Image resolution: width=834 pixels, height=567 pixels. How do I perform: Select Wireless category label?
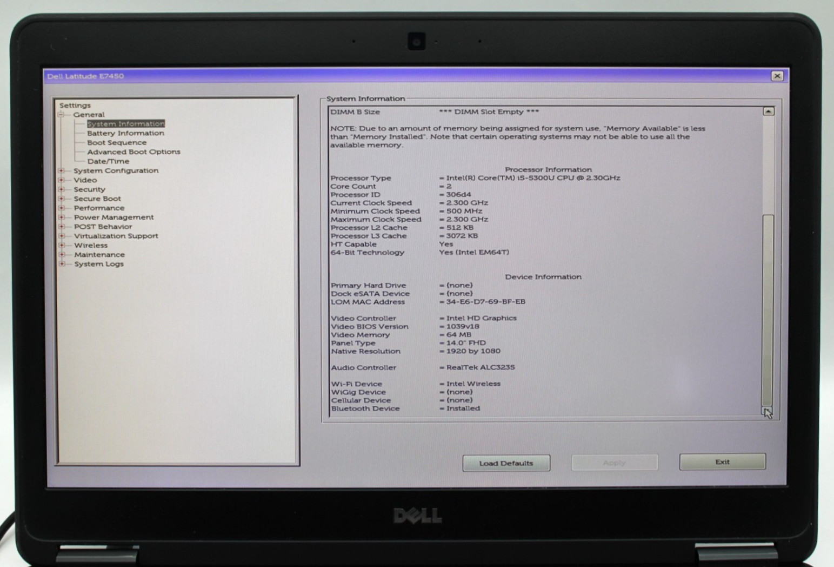(x=91, y=245)
